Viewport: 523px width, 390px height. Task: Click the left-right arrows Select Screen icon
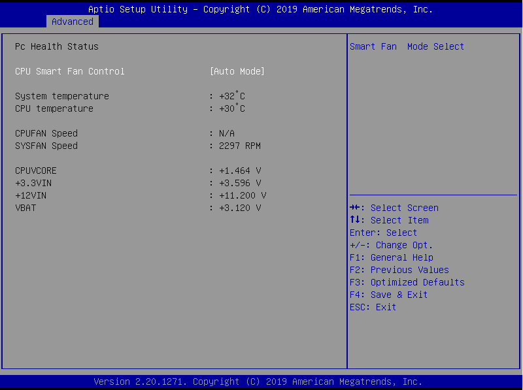click(x=356, y=208)
